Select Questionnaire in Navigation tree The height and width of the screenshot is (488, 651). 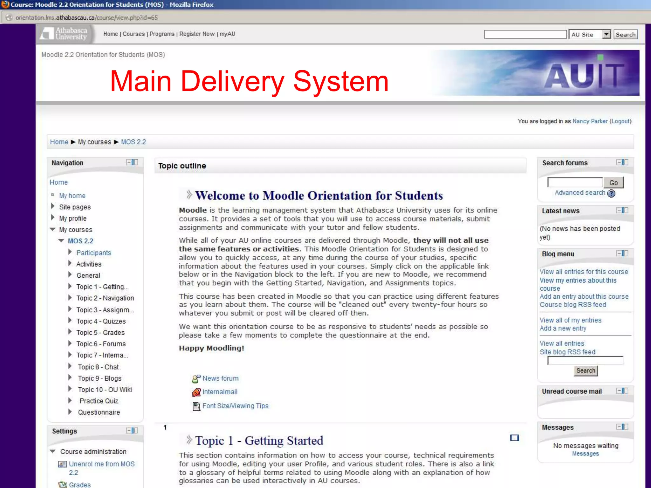[x=99, y=412]
